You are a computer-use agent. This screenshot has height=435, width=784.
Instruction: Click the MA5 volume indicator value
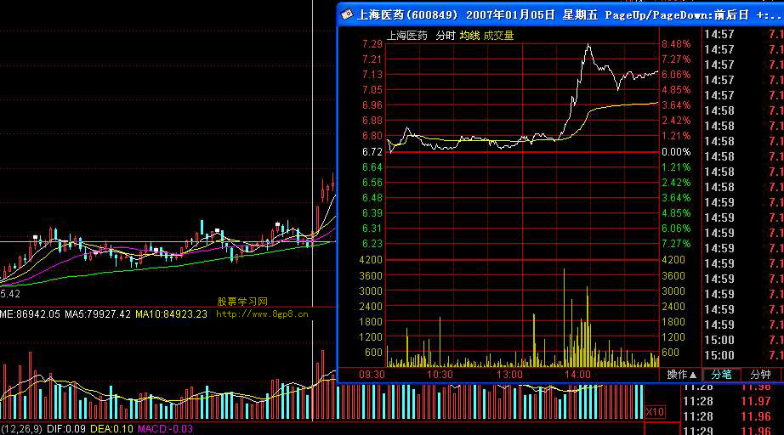point(100,314)
